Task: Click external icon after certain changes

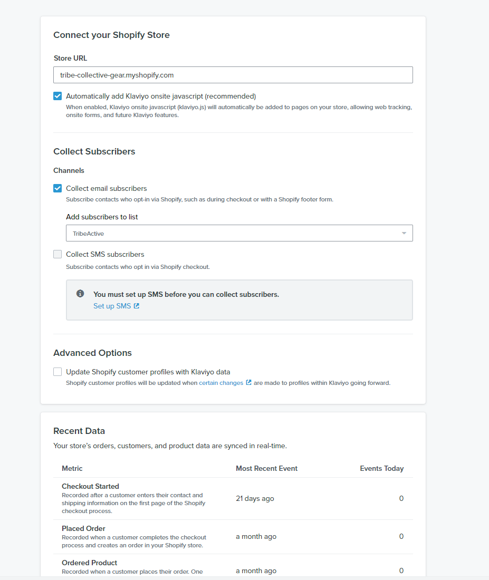Action: 249,382
